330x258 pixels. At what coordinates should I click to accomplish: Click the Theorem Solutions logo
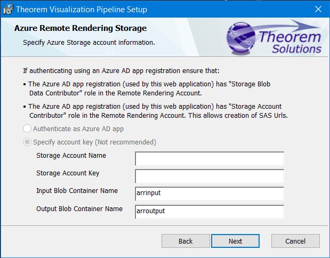tap(278, 38)
